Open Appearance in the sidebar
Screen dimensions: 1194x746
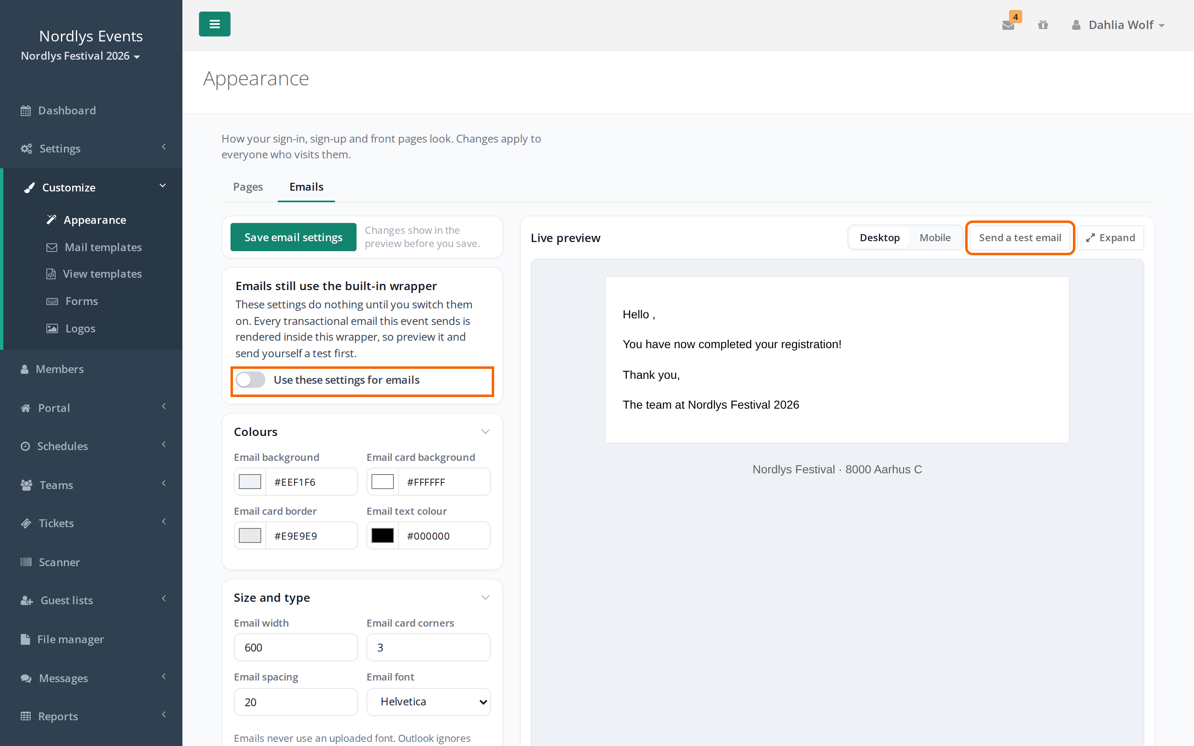(x=95, y=220)
